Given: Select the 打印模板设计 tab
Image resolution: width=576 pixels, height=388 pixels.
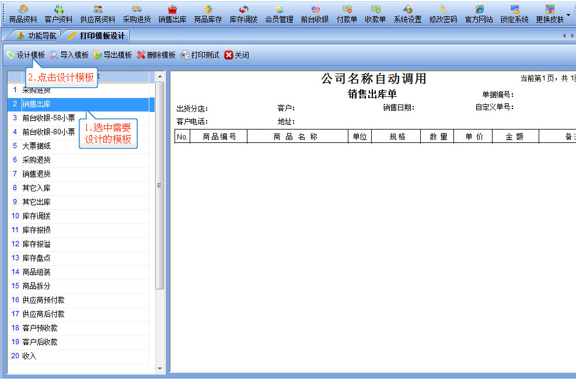Looking at the screenshot, I should 96,36.
